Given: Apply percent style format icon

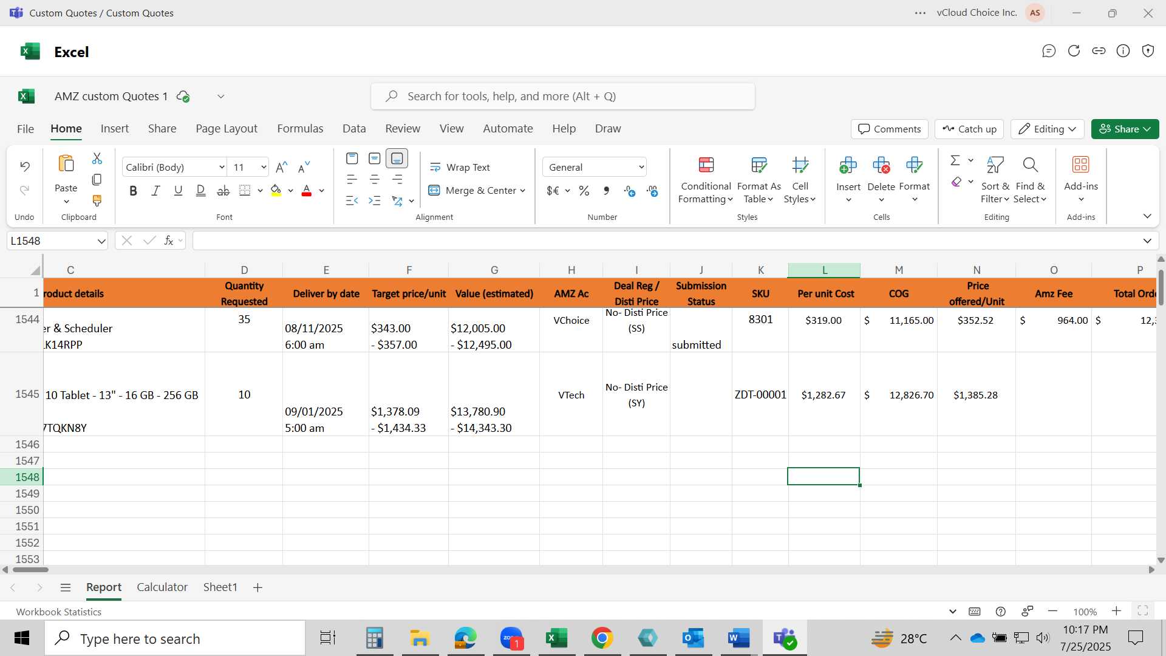Looking at the screenshot, I should pos(584,191).
